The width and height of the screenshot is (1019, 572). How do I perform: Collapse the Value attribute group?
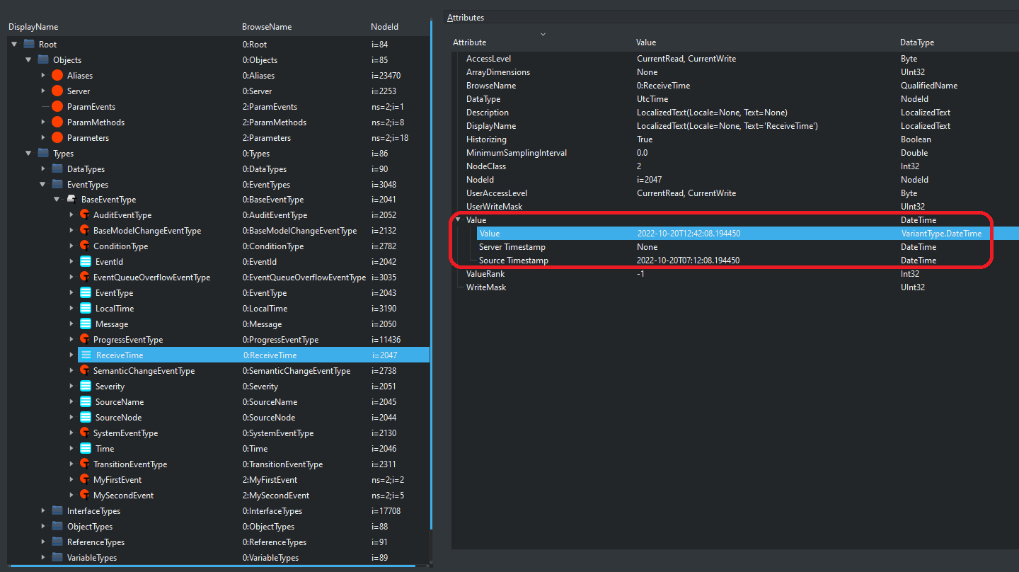click(x=458, y=220)
